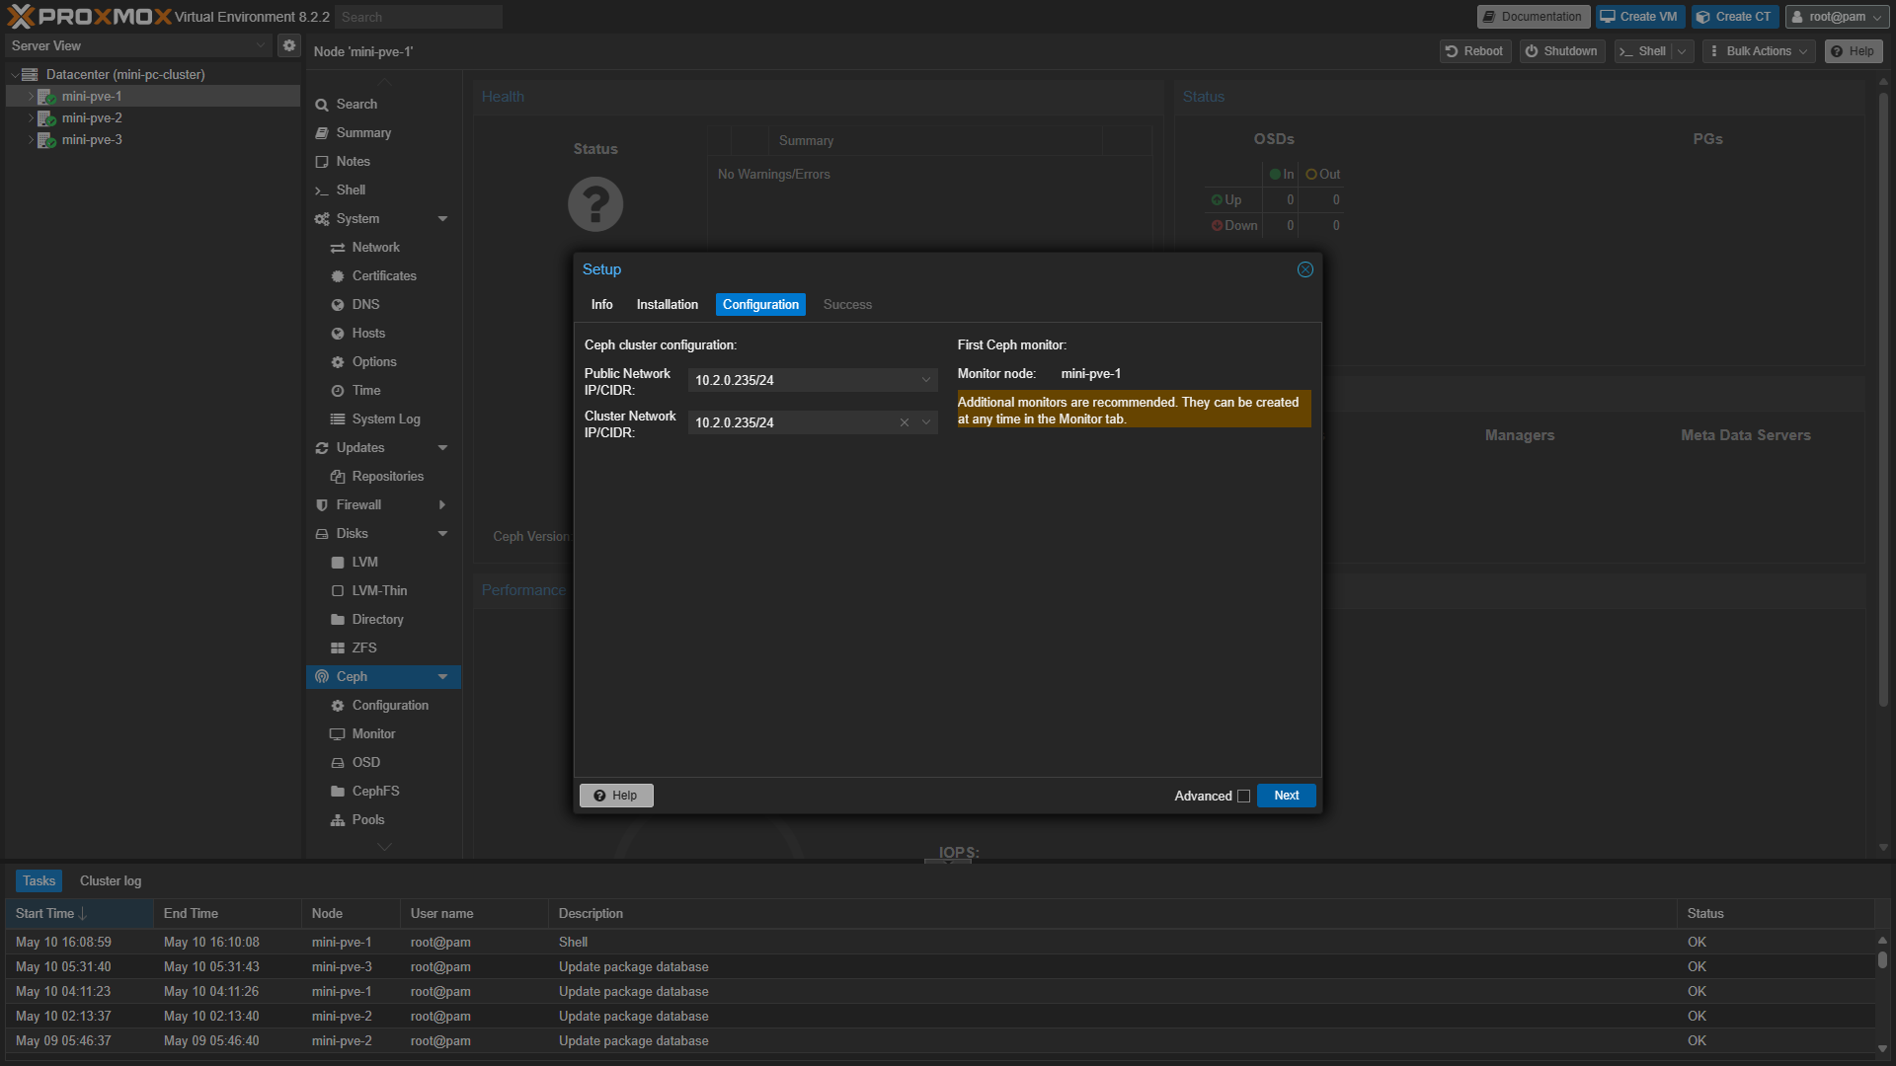
Task: Open the Tasks tab in bottom panel
Action: 39,881
